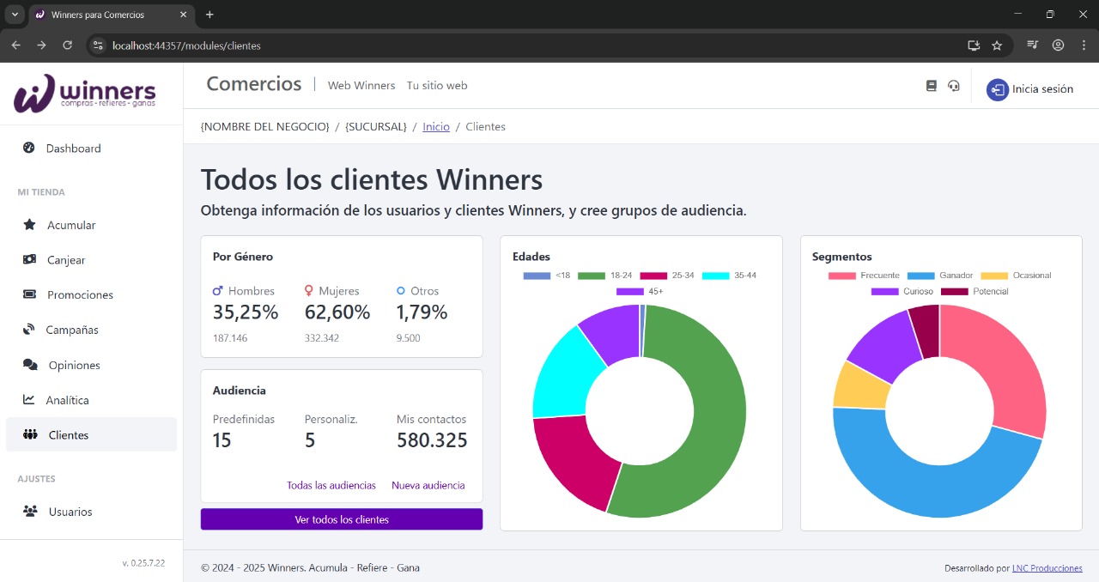Image resolution: width=1099 pixels, height=582 pixels.
Task: Follow the Inicio breadcrumb link
Action: click(x=435, y=126)
